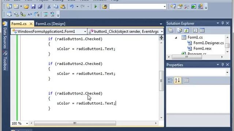This screenshot has height=131, width=234.
Task: Click the Open File folder icon
Action: point(26,7)
